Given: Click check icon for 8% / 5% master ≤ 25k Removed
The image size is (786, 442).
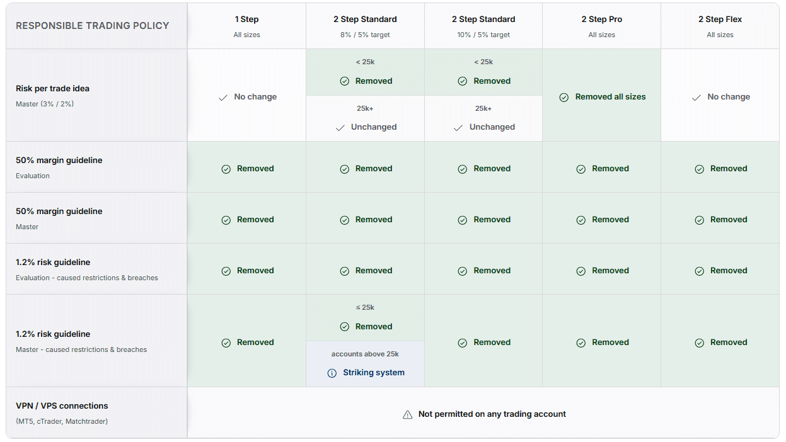Looking at the screenshot, I should 344,327.
